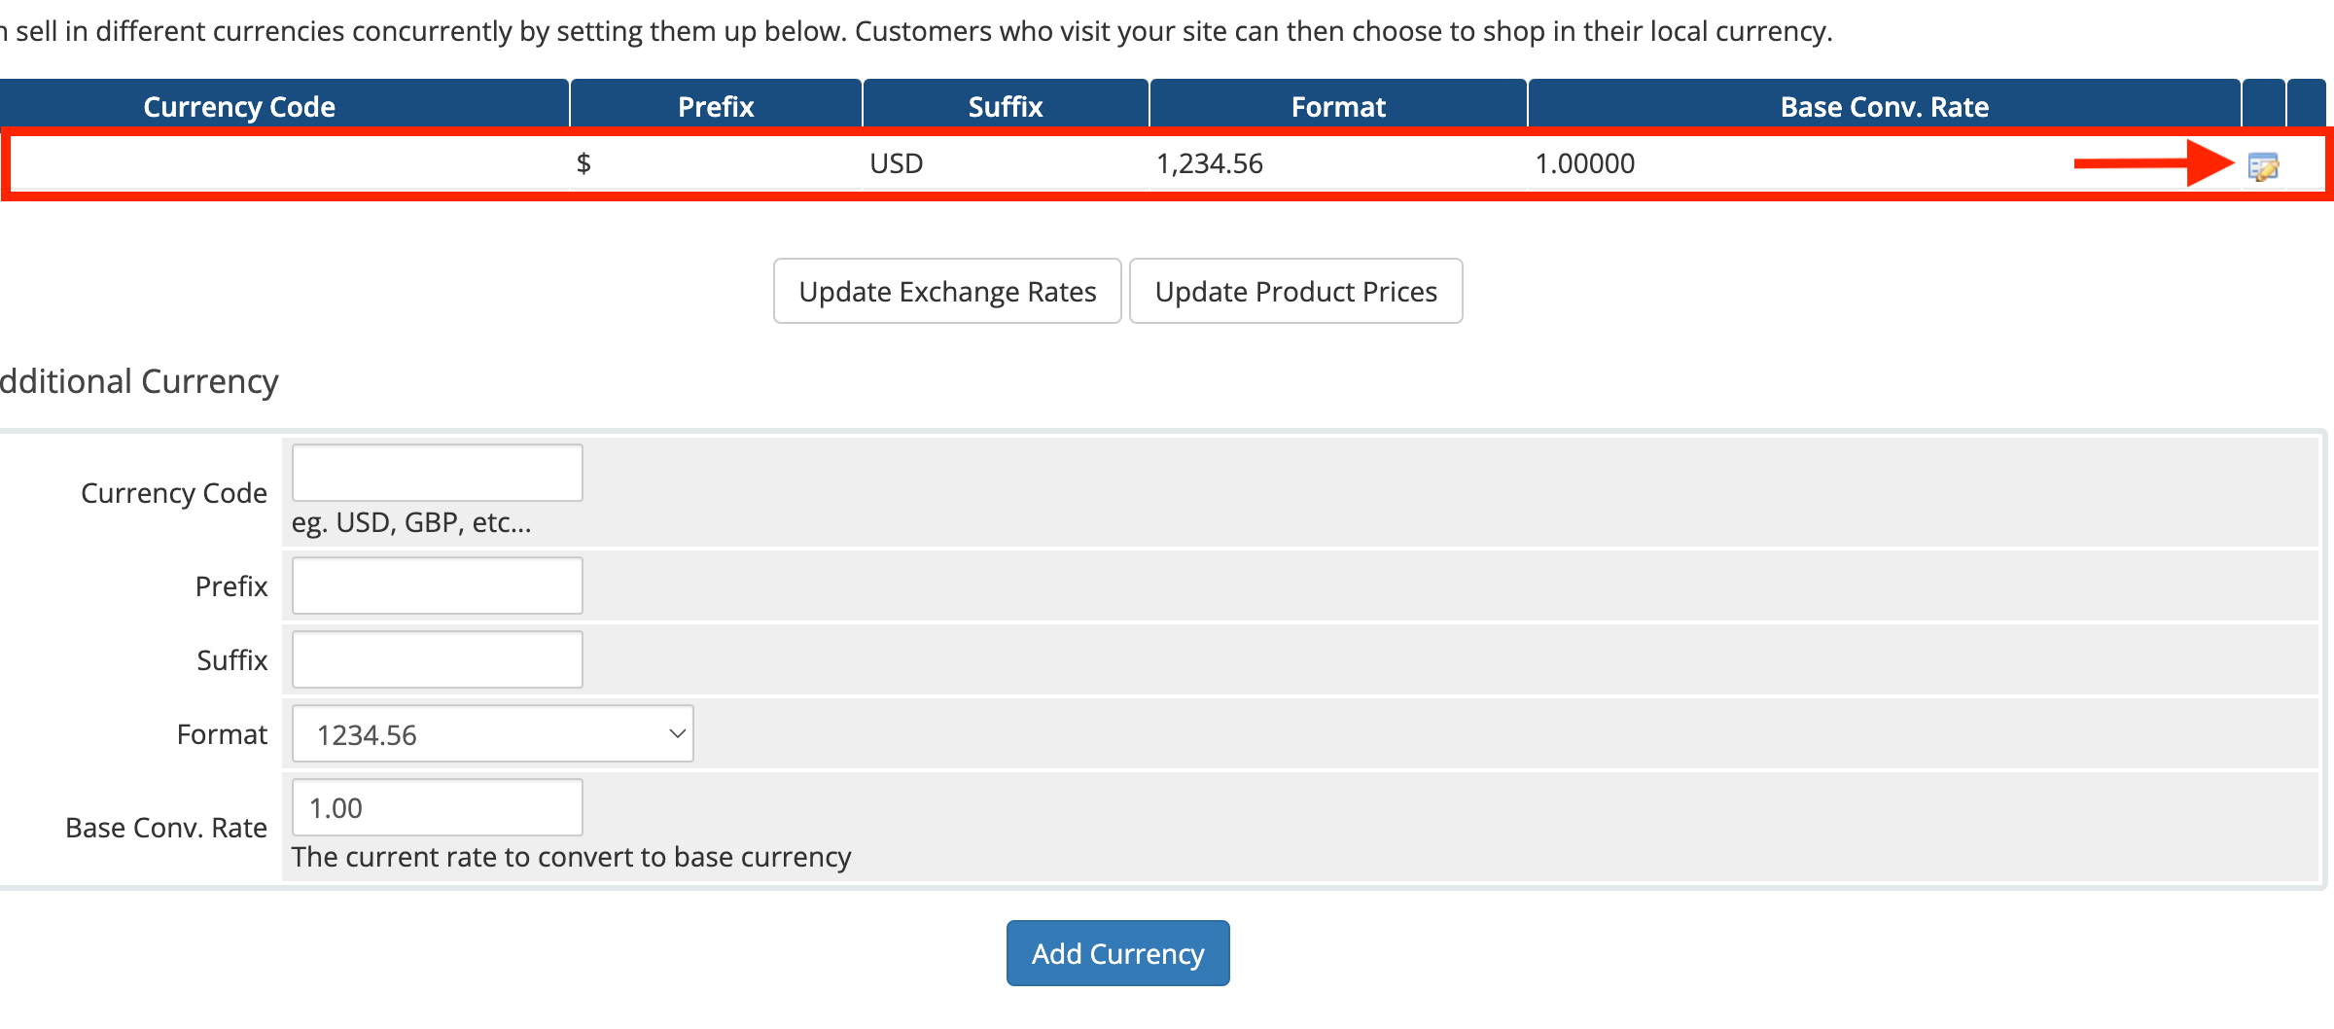The height and width of the screenshot is (1029, 2334).
Task: Click Update Exchange Rates button
Action: pyautogui.click(x=947, y=291)
